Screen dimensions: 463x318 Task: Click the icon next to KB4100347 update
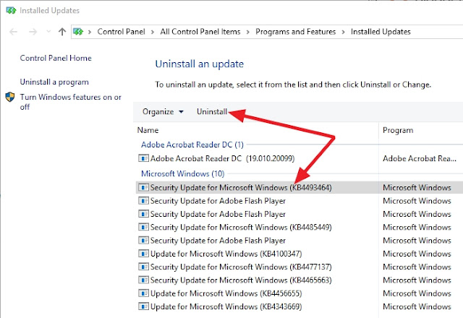tap(143, 254)
